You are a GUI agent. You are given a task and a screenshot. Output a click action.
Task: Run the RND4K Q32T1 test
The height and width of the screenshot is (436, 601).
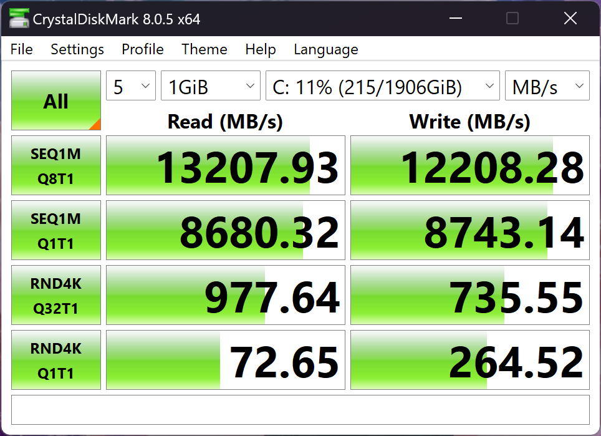[x=56, y=295]
